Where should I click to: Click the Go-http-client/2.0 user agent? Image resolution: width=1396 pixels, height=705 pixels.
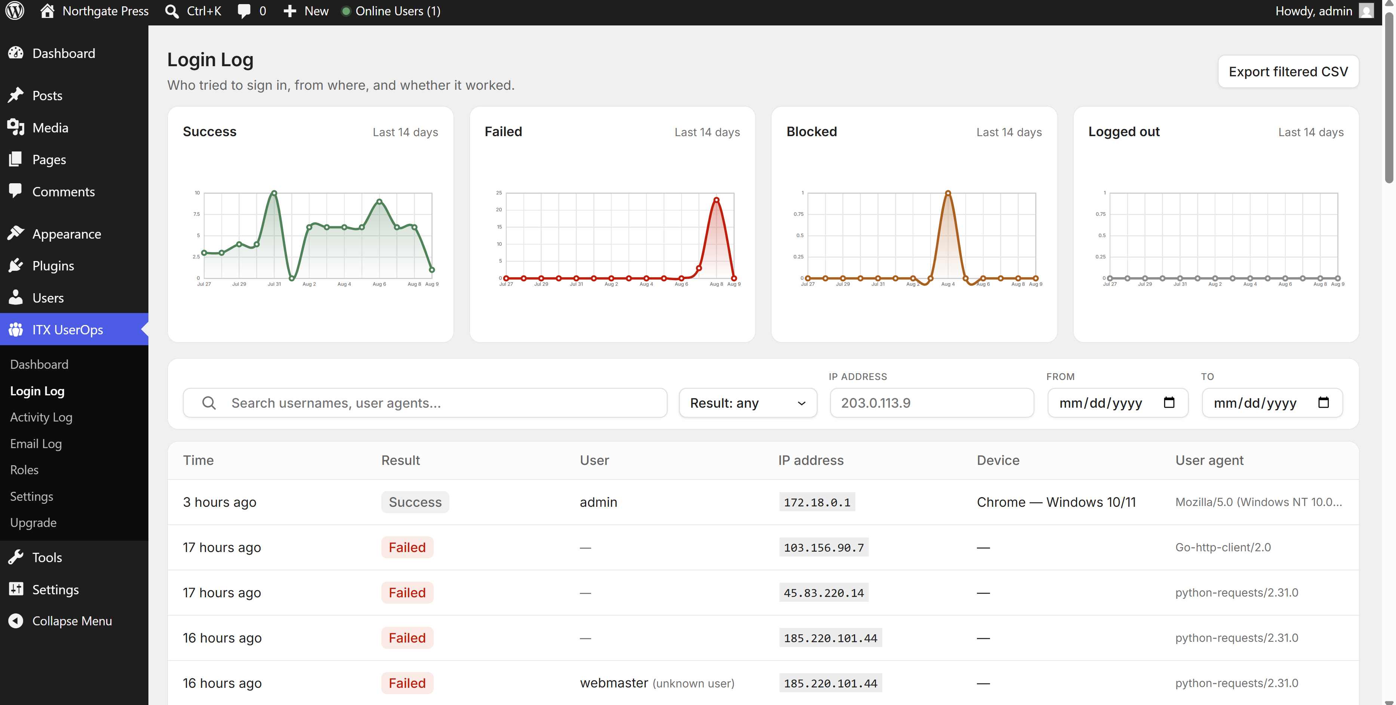click(1223, 548)
